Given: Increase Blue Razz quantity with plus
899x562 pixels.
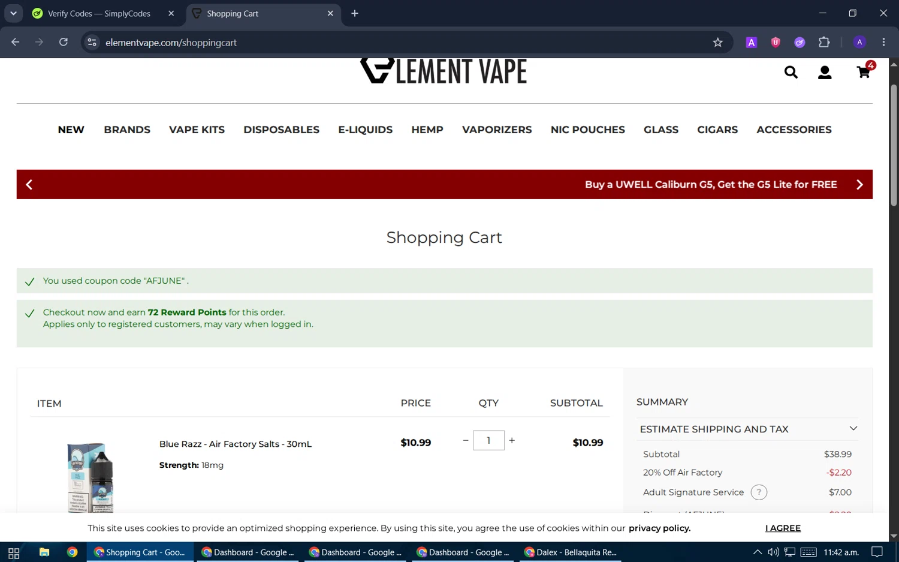Looking at the screenshot, I should (512, 440).
